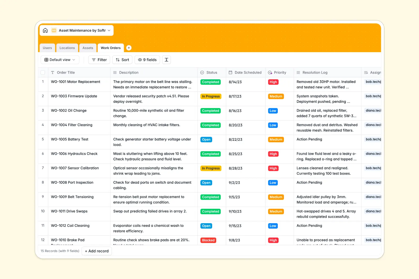Select the Completed status badge on WO-1002
Image resolution: width=419 pixels, height=279 pixels.
coord(210,111)
